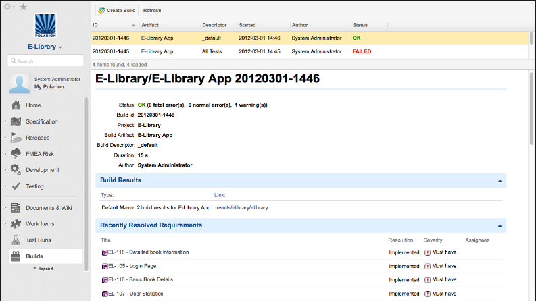Viewport: 536px width, 301px height.
Task: Open the Specification book icon
Action: 16,121
